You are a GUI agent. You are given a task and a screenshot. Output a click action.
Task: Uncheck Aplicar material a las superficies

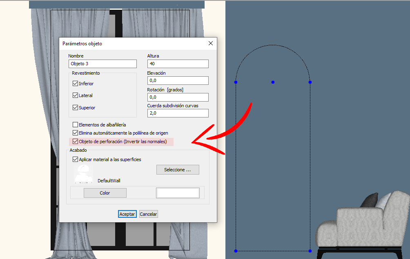coord(75,159)
